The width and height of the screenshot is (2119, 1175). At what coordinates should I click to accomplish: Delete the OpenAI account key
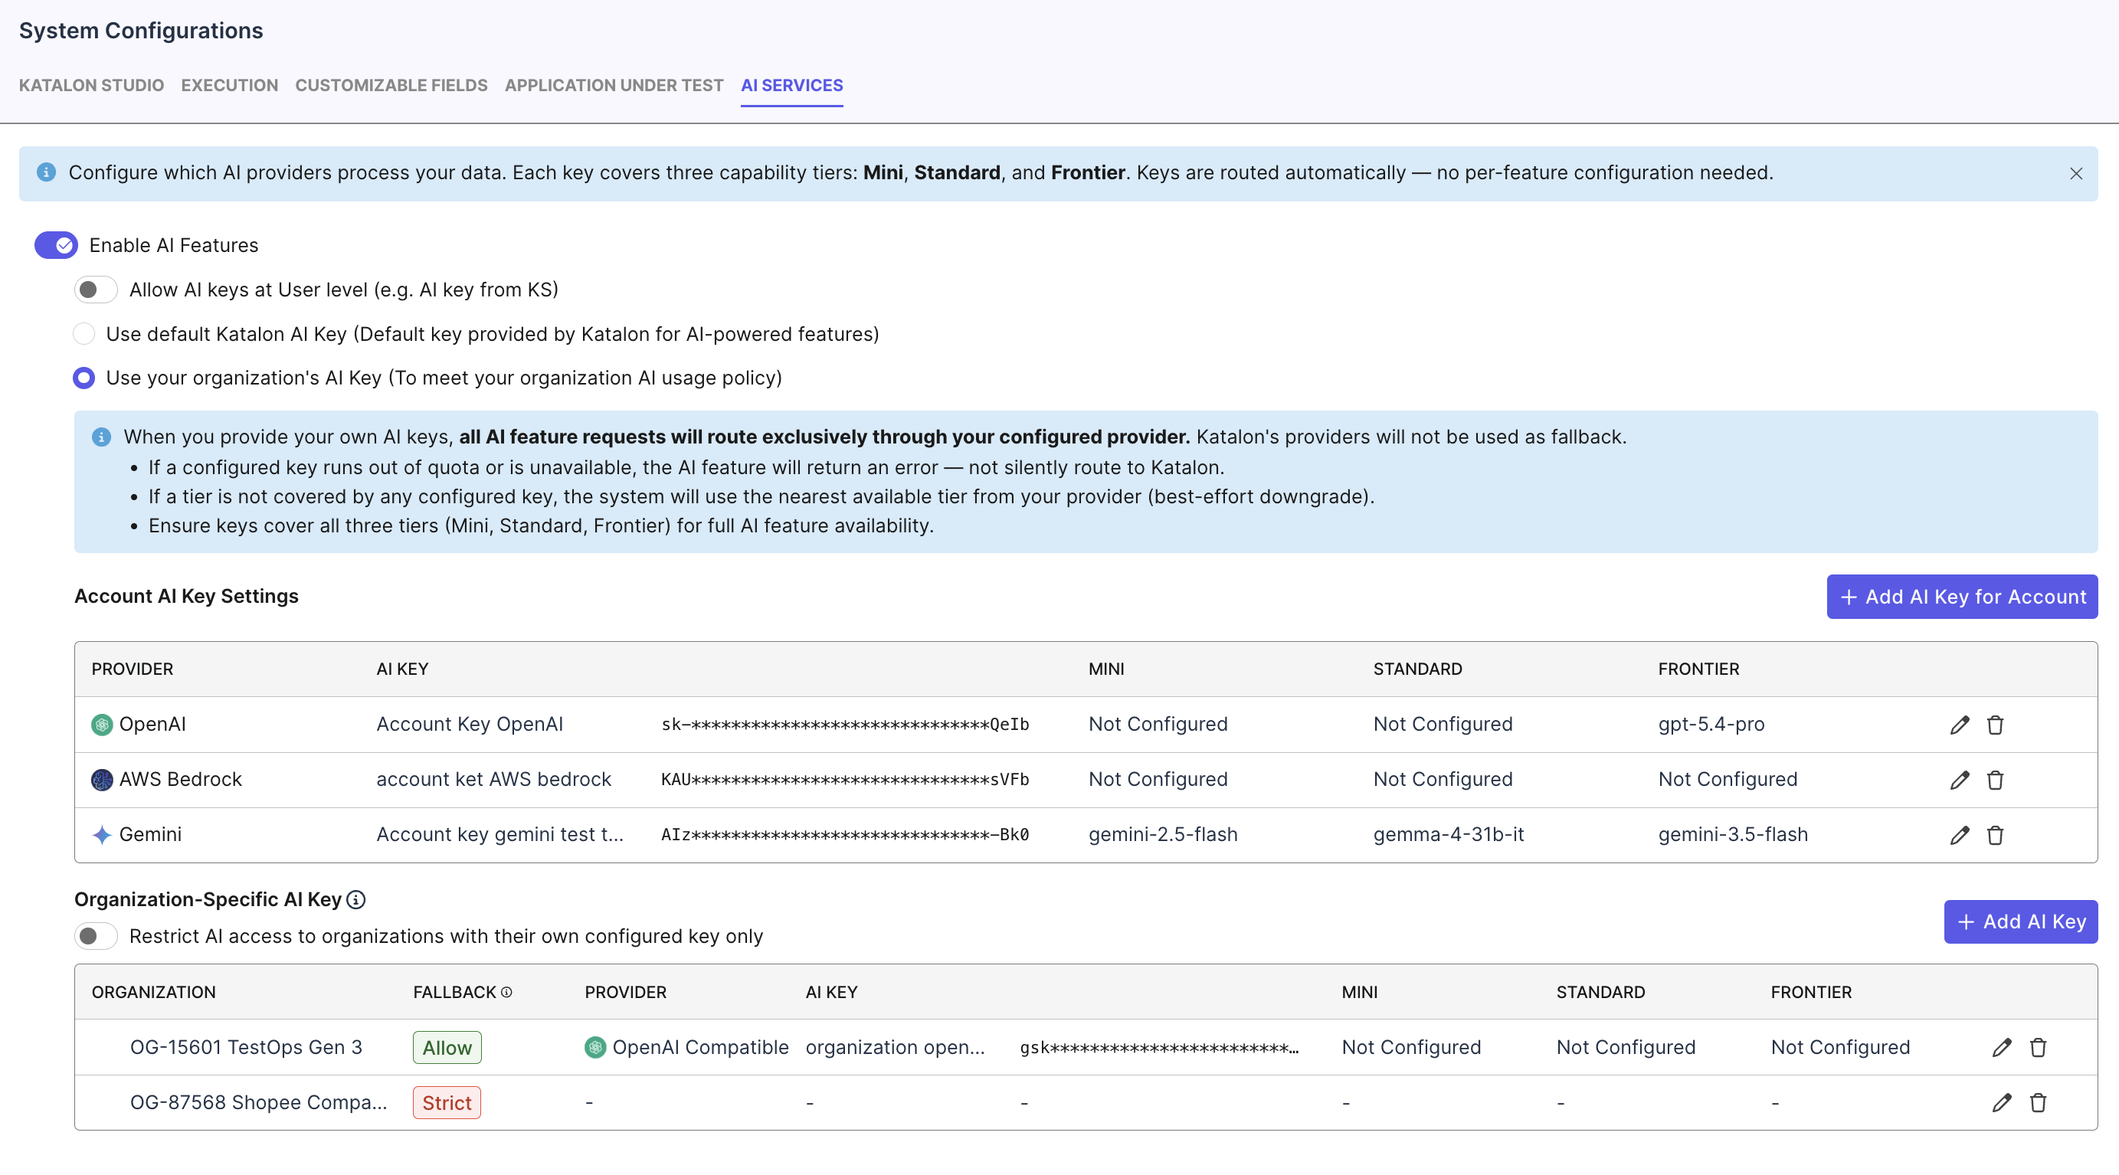coord(1995,725)
